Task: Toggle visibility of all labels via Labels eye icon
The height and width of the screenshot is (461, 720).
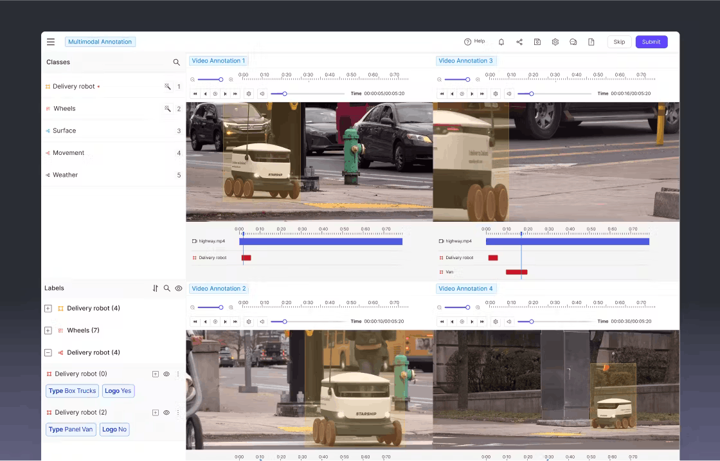Action: pyautogui.click(x=179, y=288)
